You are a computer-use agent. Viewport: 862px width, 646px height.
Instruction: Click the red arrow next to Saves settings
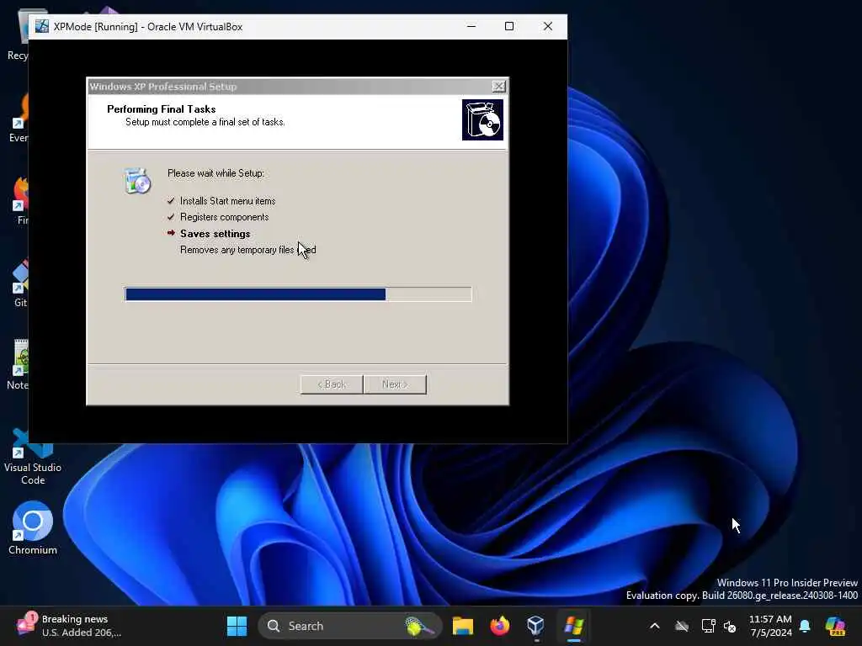point(171,233)
